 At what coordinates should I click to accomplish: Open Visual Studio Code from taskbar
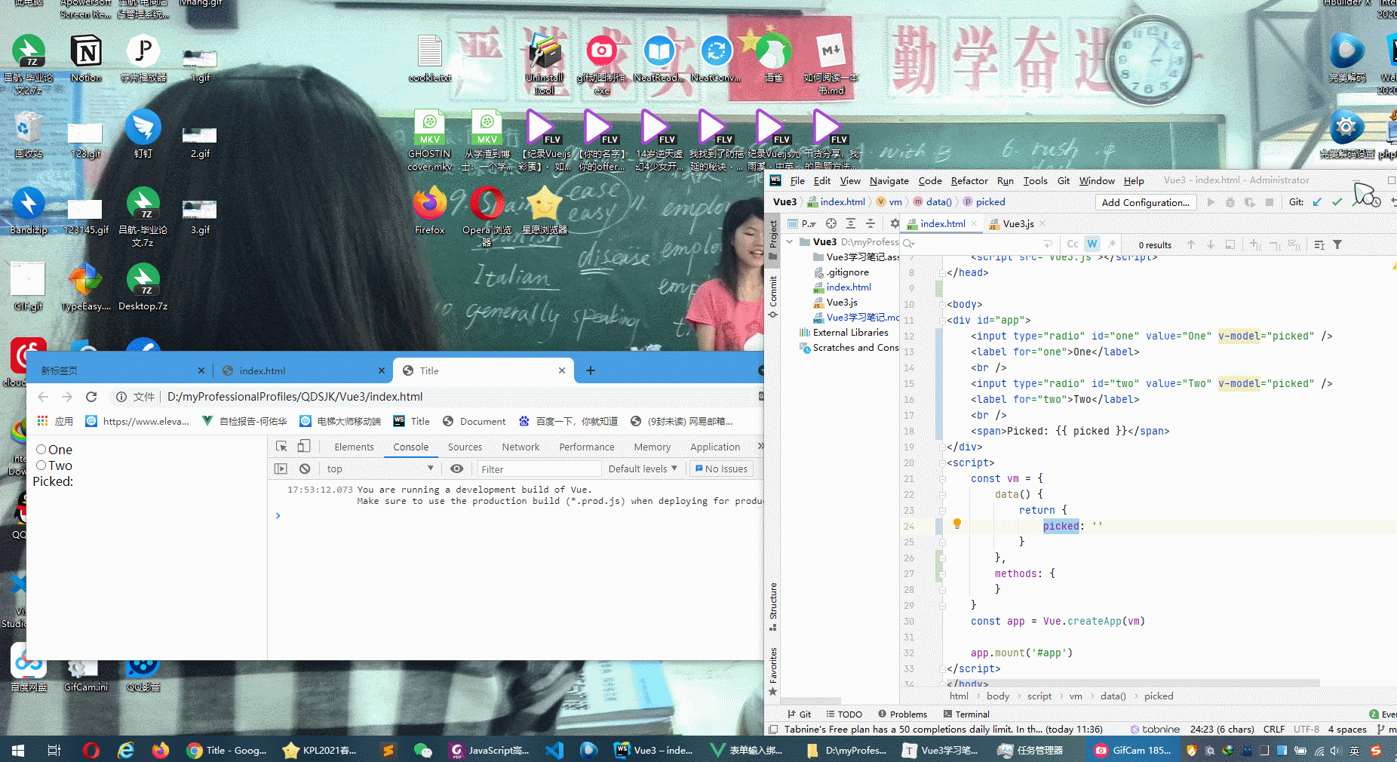pos(554,750)
